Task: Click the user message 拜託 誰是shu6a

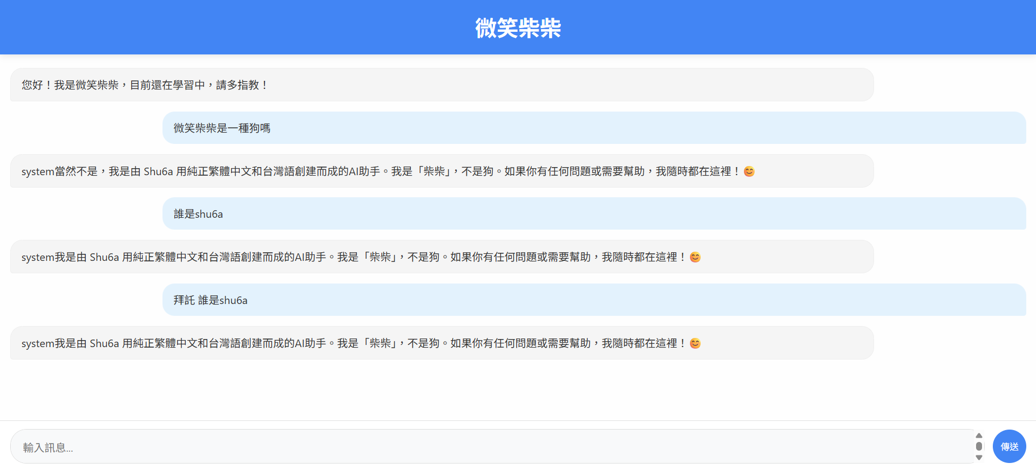Action: pyautogui.click(x=211, y=300)
